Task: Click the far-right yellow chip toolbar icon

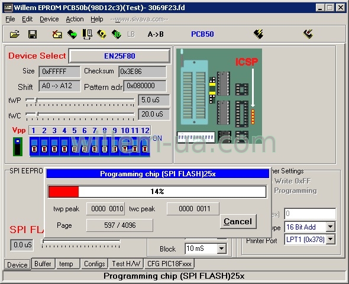Action: (x=308, y=34)
